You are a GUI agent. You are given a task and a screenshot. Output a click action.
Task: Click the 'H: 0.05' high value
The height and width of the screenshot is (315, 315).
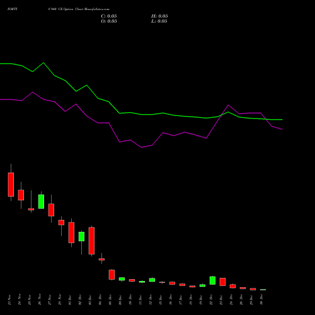[159, 16]
